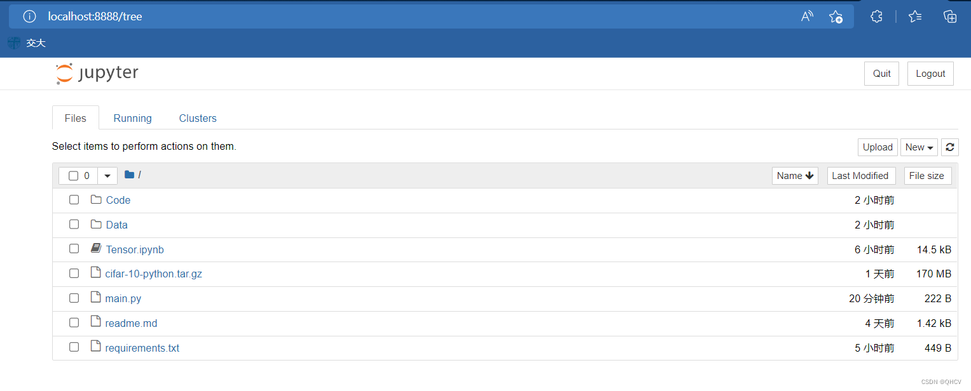Add page to favorites star icon
Image resolution: width=971 pixels, height=391 pixels.
pyautogui.click(x=836, y=17)
